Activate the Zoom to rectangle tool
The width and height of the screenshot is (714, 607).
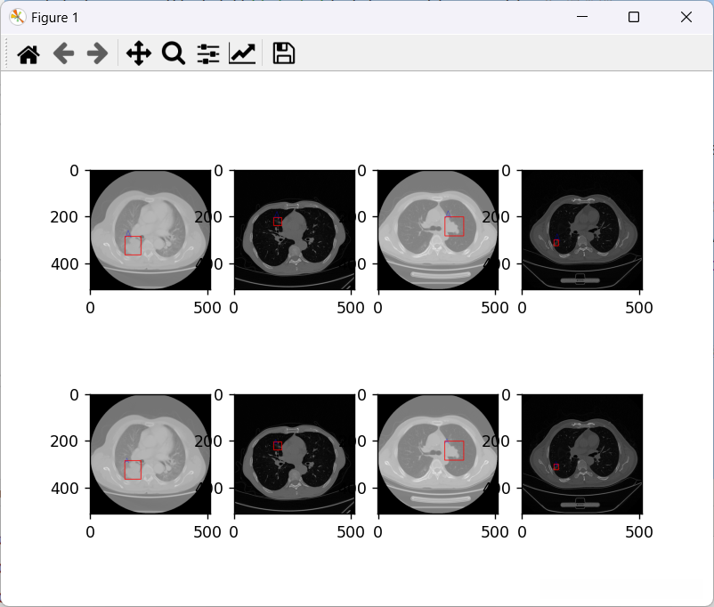tap(174, 53)
